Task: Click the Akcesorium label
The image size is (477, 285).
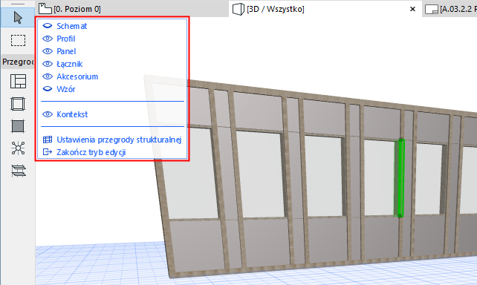Action: click(x=77, y=76)
